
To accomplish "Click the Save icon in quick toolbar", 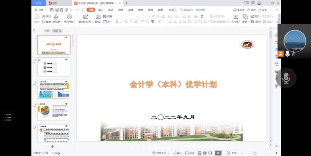I will pyautogui.click(x=52, y=10).
